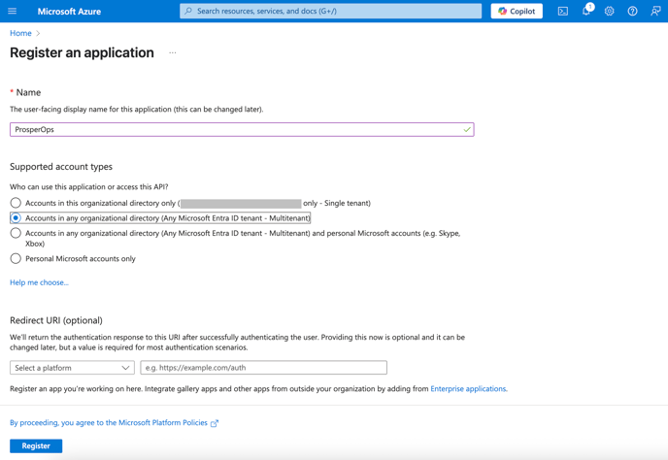This screenshot has height=460, width=668.
Task: View notifications bell icon
Action: pos(586,11)
